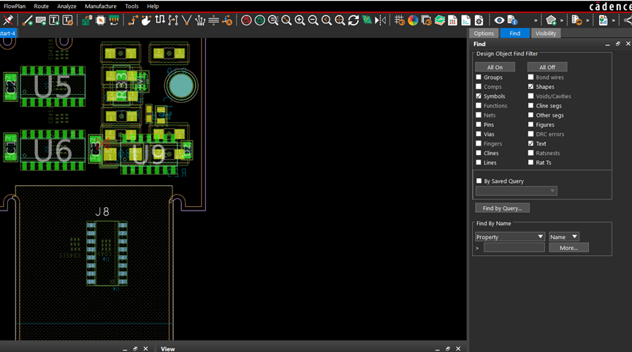Click the stacked layers cross-section icon
The width and height of the screenshot is (632, 352).
tap(440, 20)
